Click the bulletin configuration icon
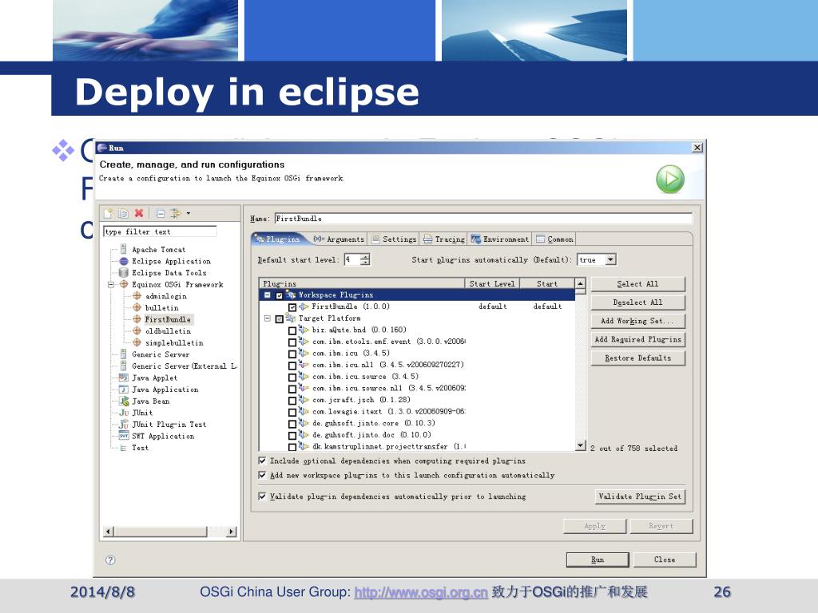This screenshot has height=613, width=818. pos(137,307)
